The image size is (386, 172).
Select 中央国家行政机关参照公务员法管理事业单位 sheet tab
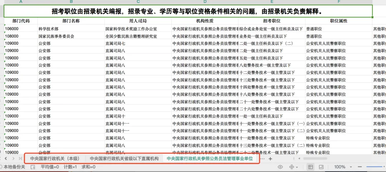pyautogui.click(x=210, y=159)
